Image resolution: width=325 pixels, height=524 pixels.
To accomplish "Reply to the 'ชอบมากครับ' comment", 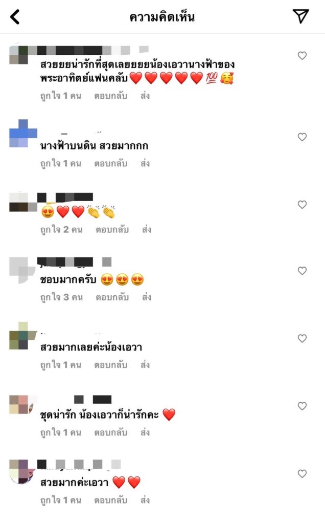I will point(112,297).
